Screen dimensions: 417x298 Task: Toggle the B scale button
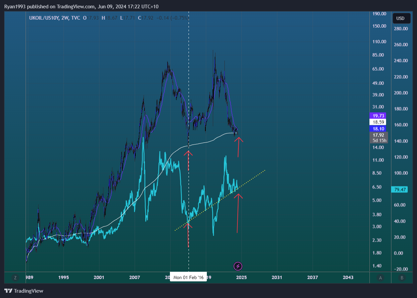(x=402, y=277)
